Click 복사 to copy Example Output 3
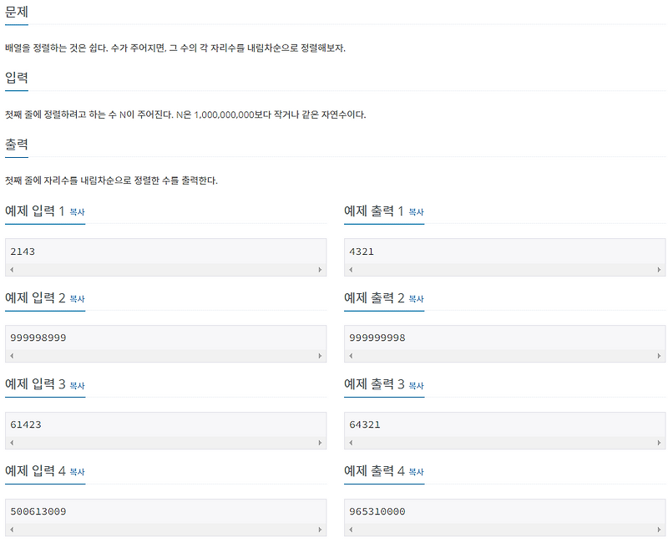668x543 pixels. pos(417,386)
